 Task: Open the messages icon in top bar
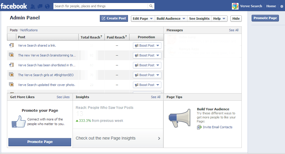click(40, 6)
